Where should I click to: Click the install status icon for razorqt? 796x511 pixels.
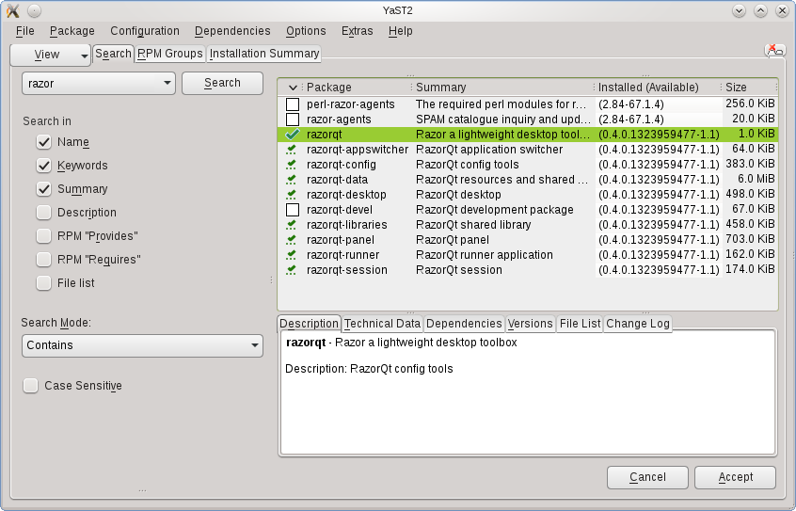tap(293, 135)
